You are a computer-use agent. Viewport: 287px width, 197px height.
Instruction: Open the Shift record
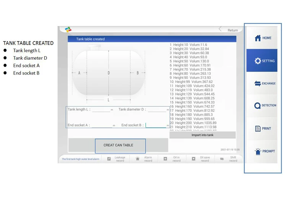click(x=229, y=159)
